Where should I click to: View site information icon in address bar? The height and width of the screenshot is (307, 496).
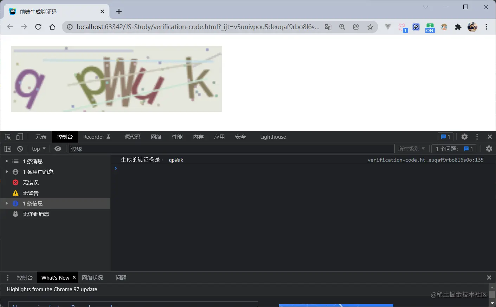(x=70, y=27)
